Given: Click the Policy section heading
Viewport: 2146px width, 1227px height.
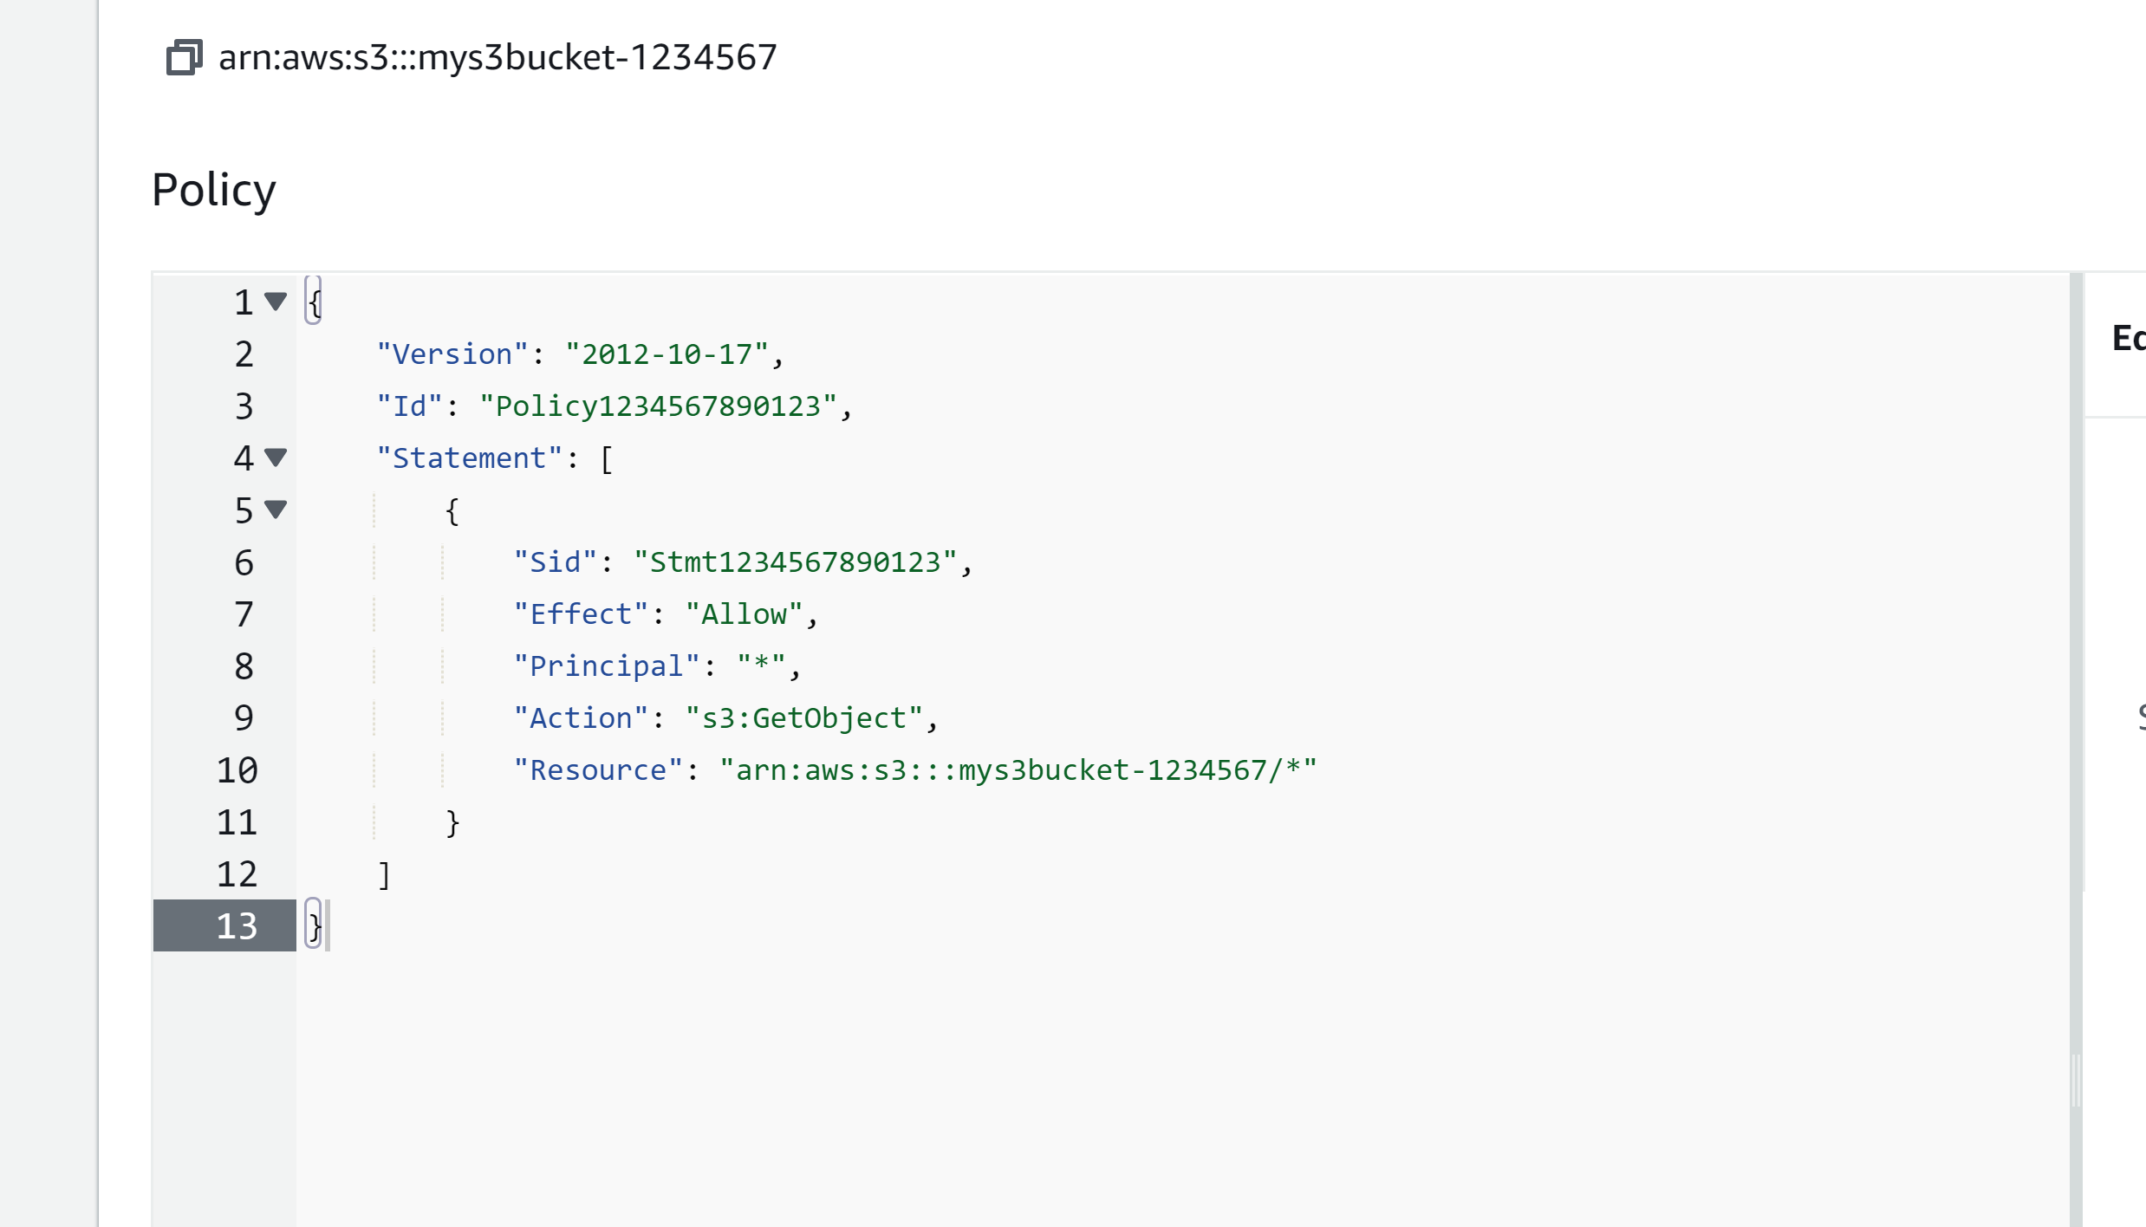Looking at the screenshot, I should coord(213,190).
